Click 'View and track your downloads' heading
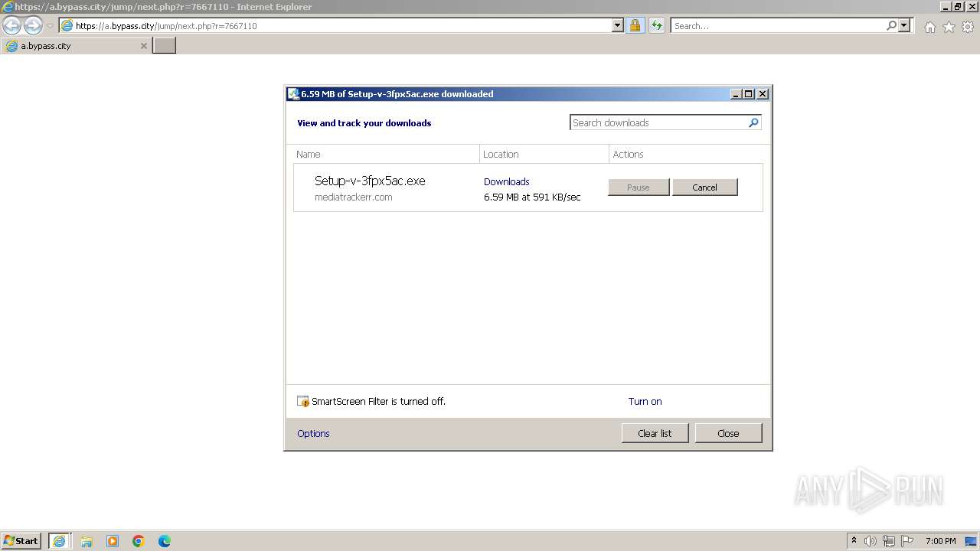980x551 pixels. (364, 123)
